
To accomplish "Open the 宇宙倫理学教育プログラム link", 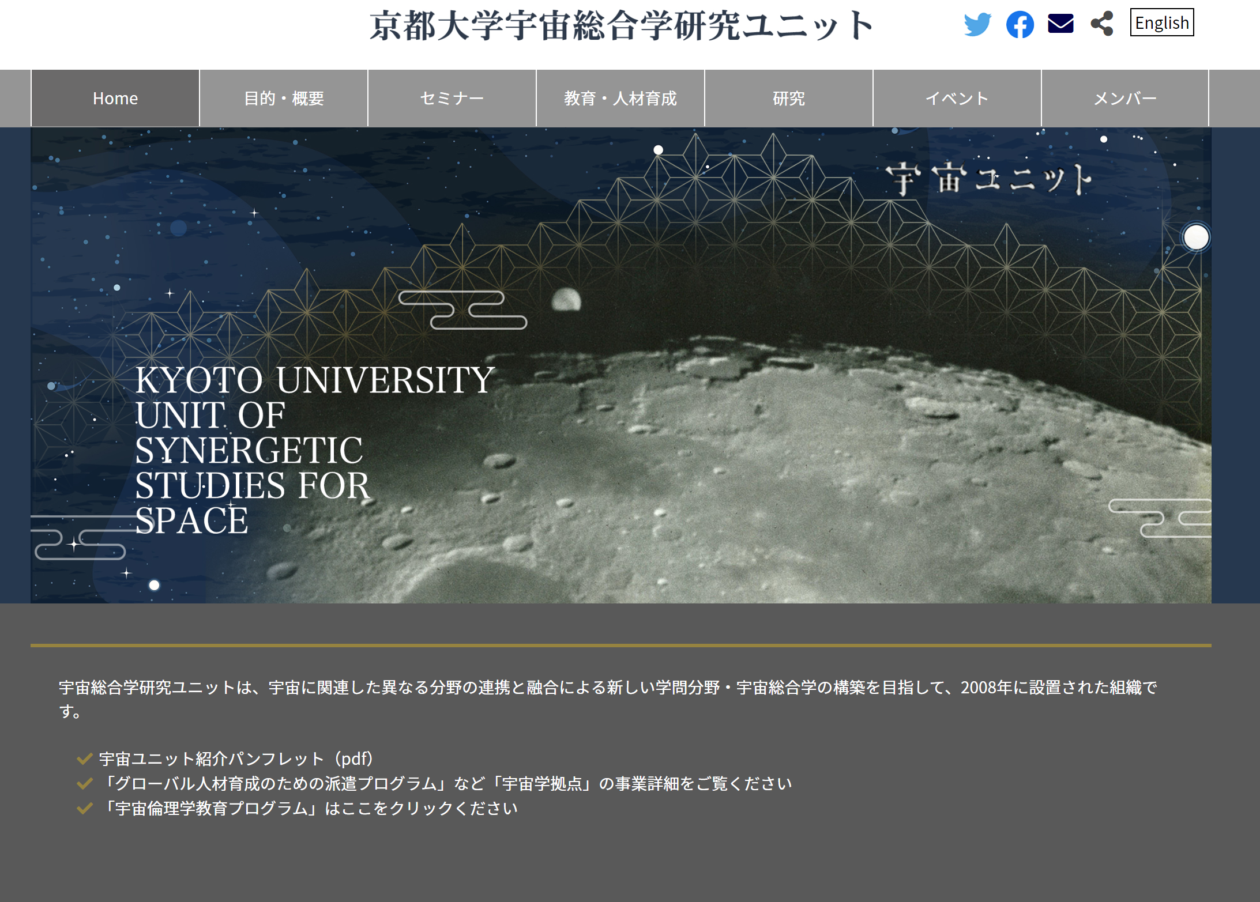I will 309,808.
